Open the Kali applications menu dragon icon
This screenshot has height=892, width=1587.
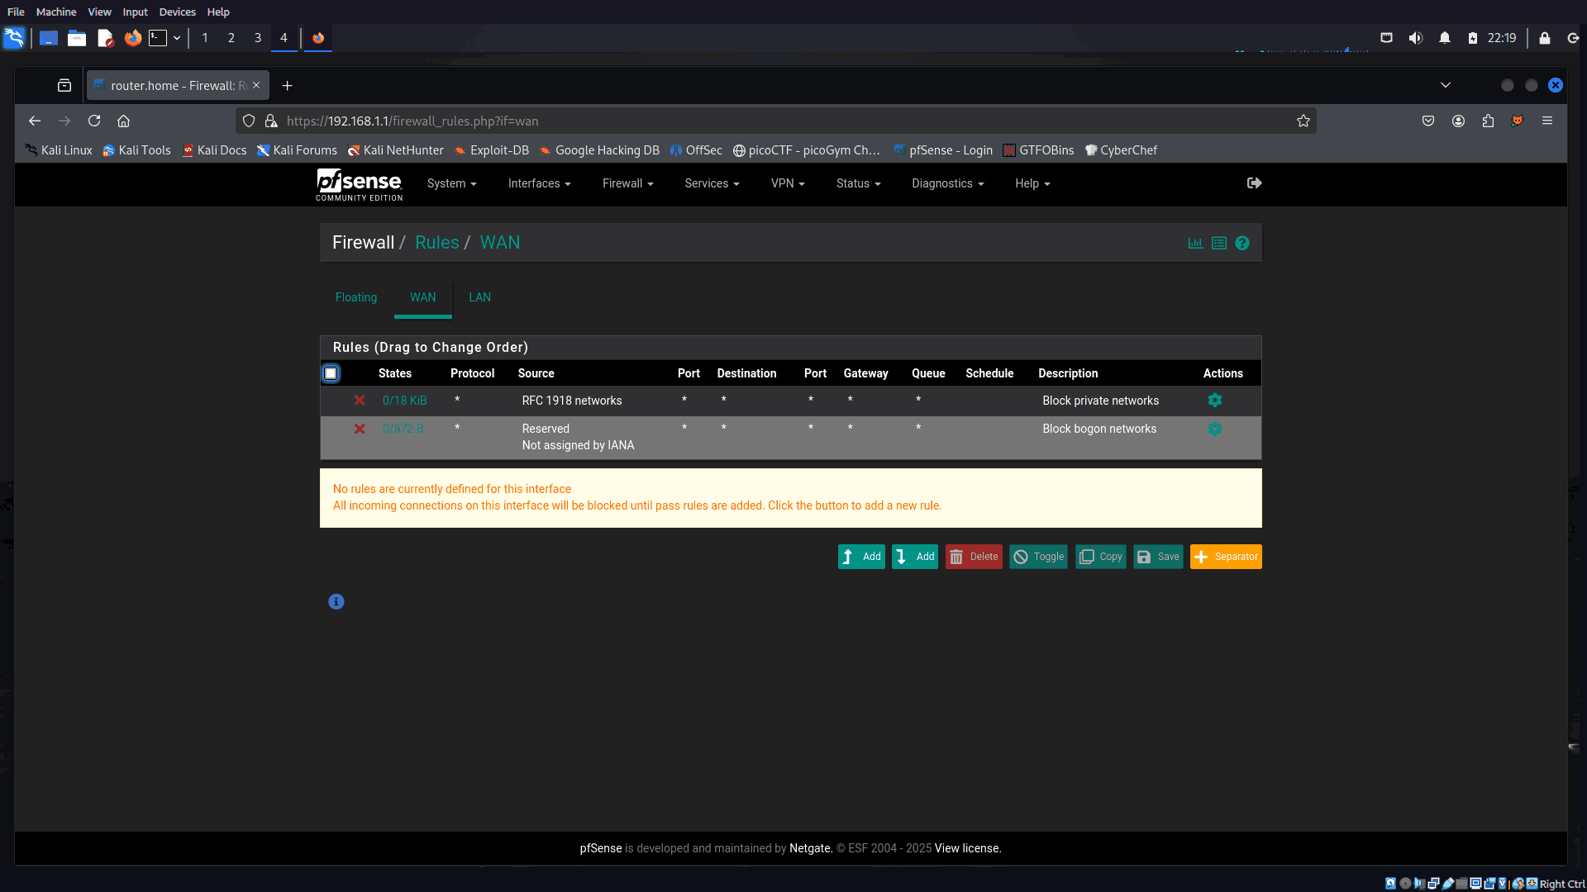pos(14,38)
